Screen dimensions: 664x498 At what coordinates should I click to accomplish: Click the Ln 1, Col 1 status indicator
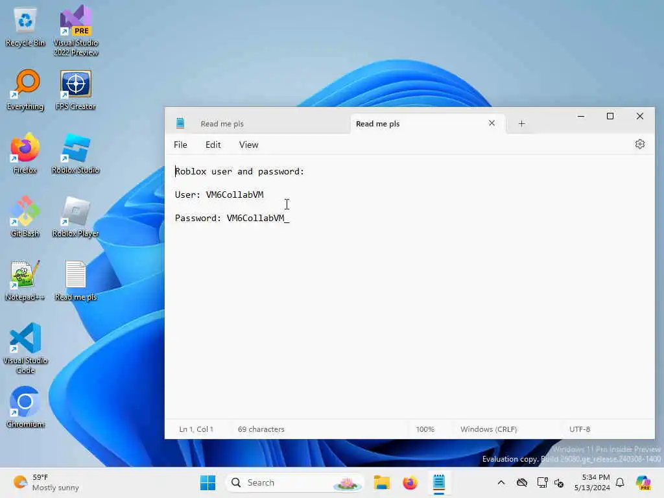click(x=196, y=429)
